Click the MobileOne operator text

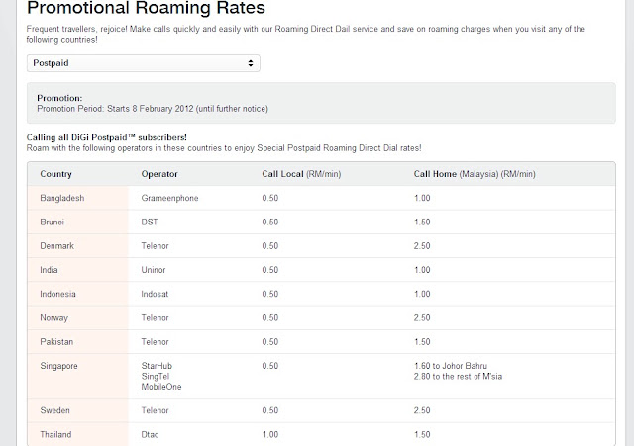(x=161, y=387)
